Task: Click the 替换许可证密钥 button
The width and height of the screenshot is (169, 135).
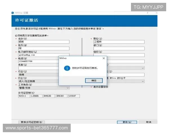Action: tap(32, 122)
